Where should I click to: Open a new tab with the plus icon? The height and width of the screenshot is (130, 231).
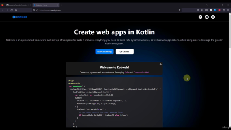62,5
